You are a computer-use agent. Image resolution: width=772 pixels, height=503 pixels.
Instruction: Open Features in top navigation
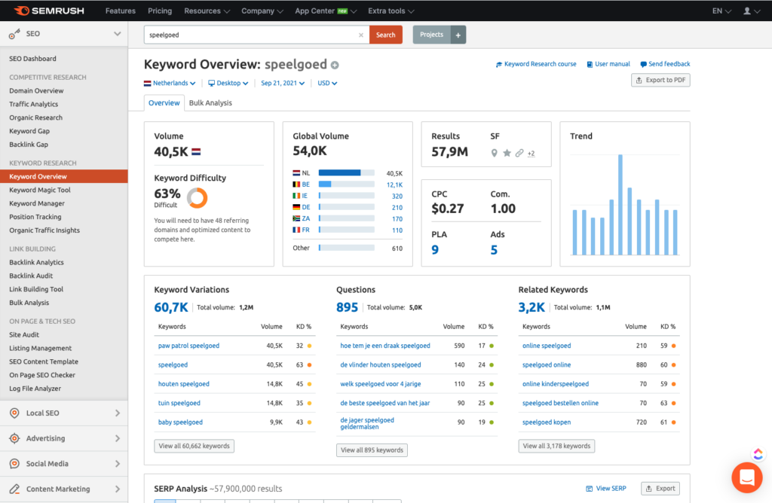tap(120, 11)
